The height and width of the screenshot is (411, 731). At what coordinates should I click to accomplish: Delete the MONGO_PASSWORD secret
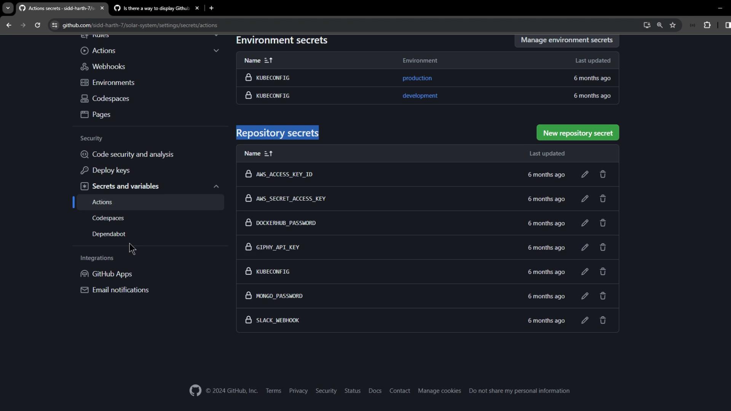pos(603,296)
